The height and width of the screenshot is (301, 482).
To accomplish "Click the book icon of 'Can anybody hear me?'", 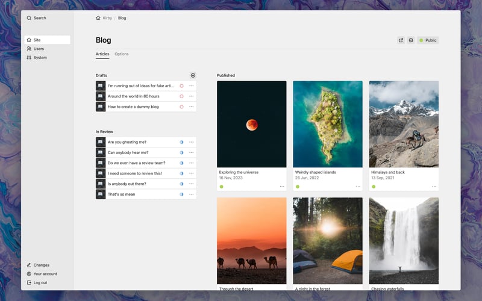I will [x=101, y=153].
